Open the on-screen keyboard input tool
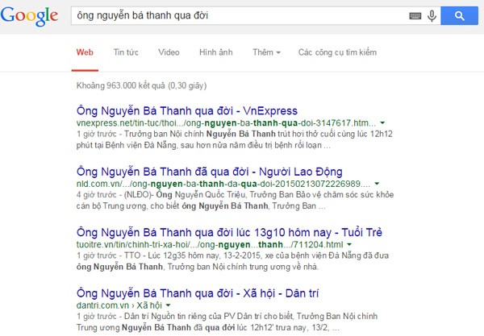The height and width of the screenshot is (336, 484). [x=415, y=16]
